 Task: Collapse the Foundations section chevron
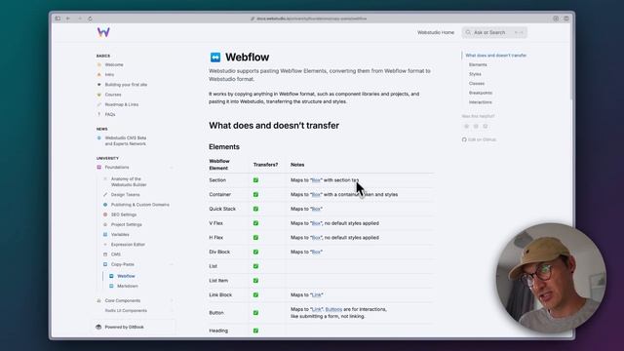(x=172, y=168)
